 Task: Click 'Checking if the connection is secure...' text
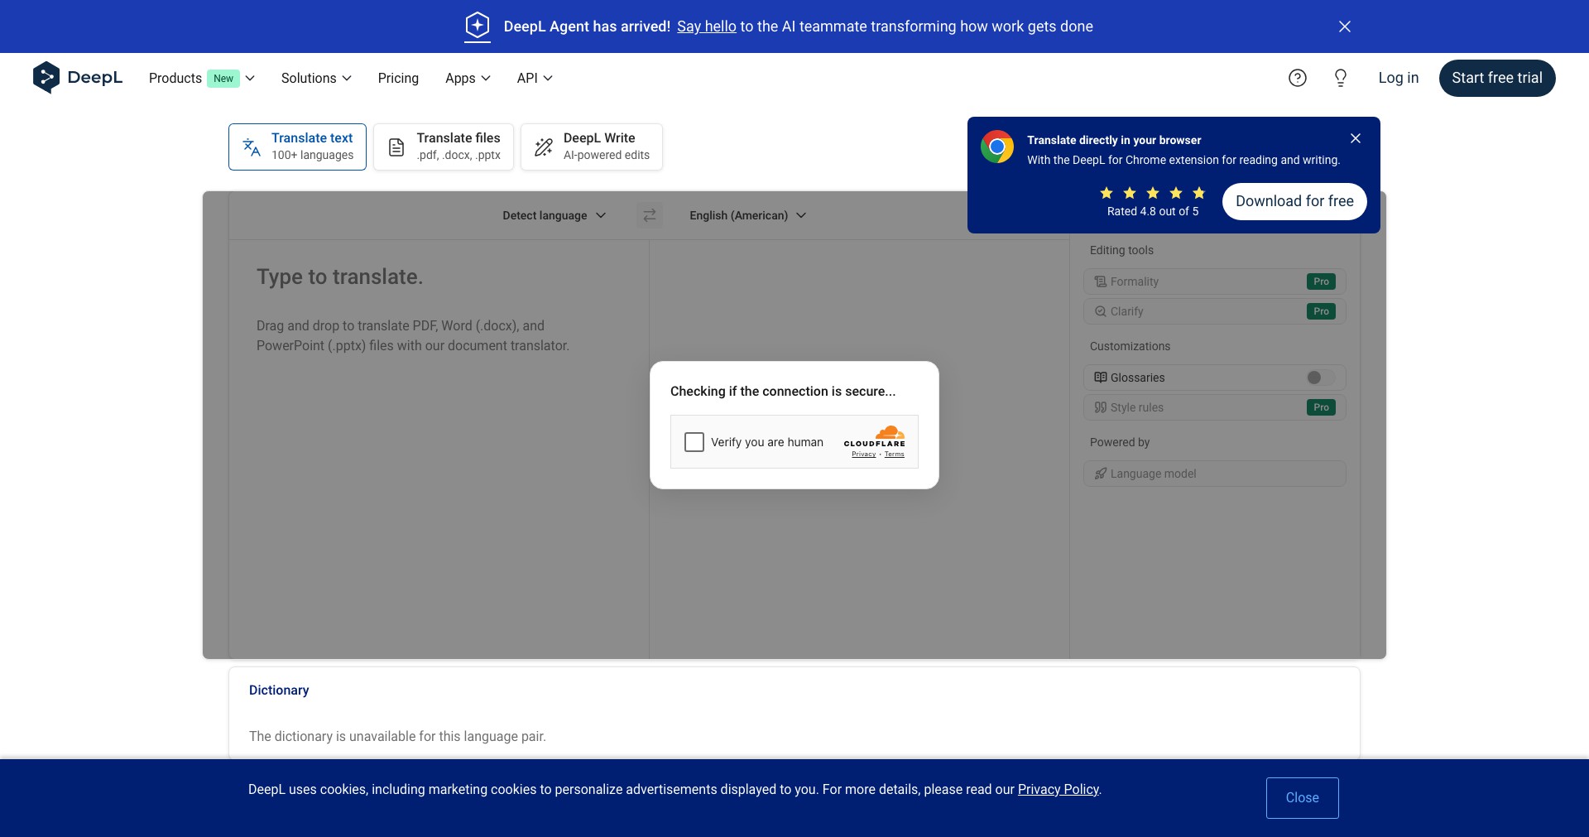[783, 391]
